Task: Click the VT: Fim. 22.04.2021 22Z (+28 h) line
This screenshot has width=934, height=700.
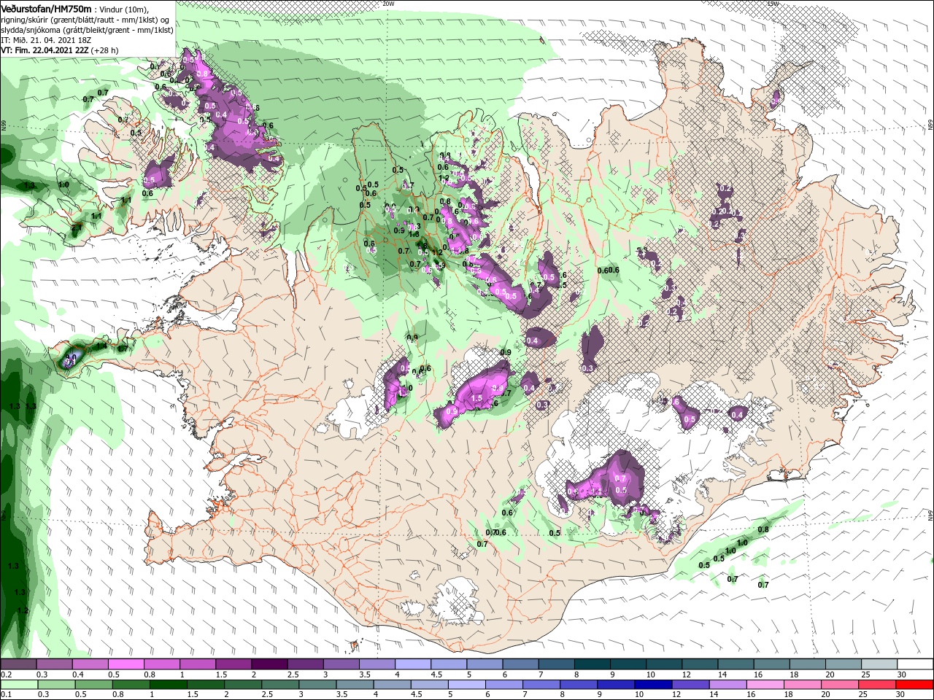Action: pos(60,50)
